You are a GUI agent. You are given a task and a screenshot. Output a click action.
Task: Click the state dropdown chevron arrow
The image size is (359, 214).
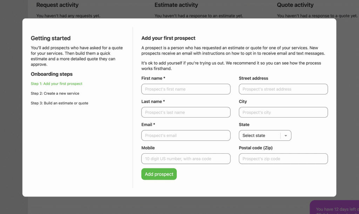(286, 136)
